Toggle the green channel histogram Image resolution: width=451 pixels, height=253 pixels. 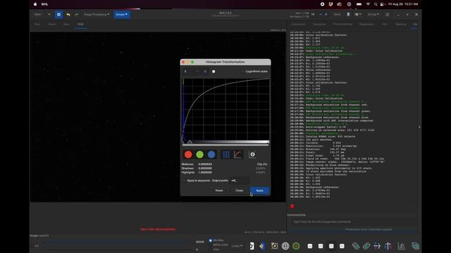[x=199, y=155]
